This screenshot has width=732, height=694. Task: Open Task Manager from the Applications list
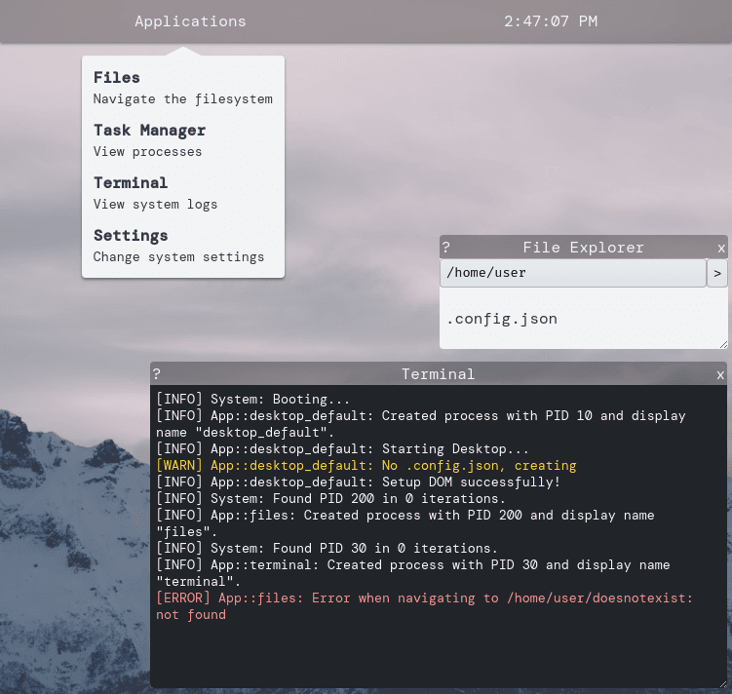[149, 131]
